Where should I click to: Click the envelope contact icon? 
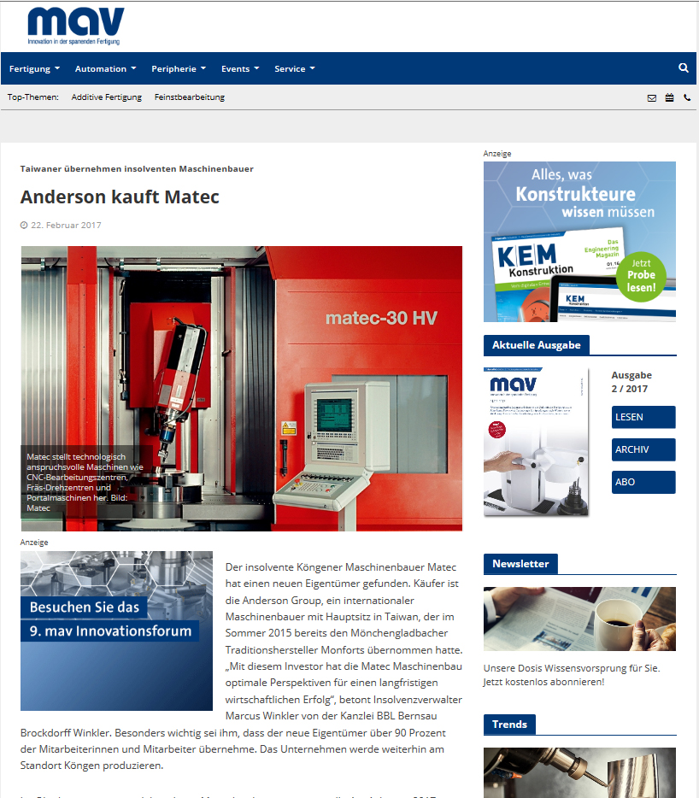coord(652,97)
